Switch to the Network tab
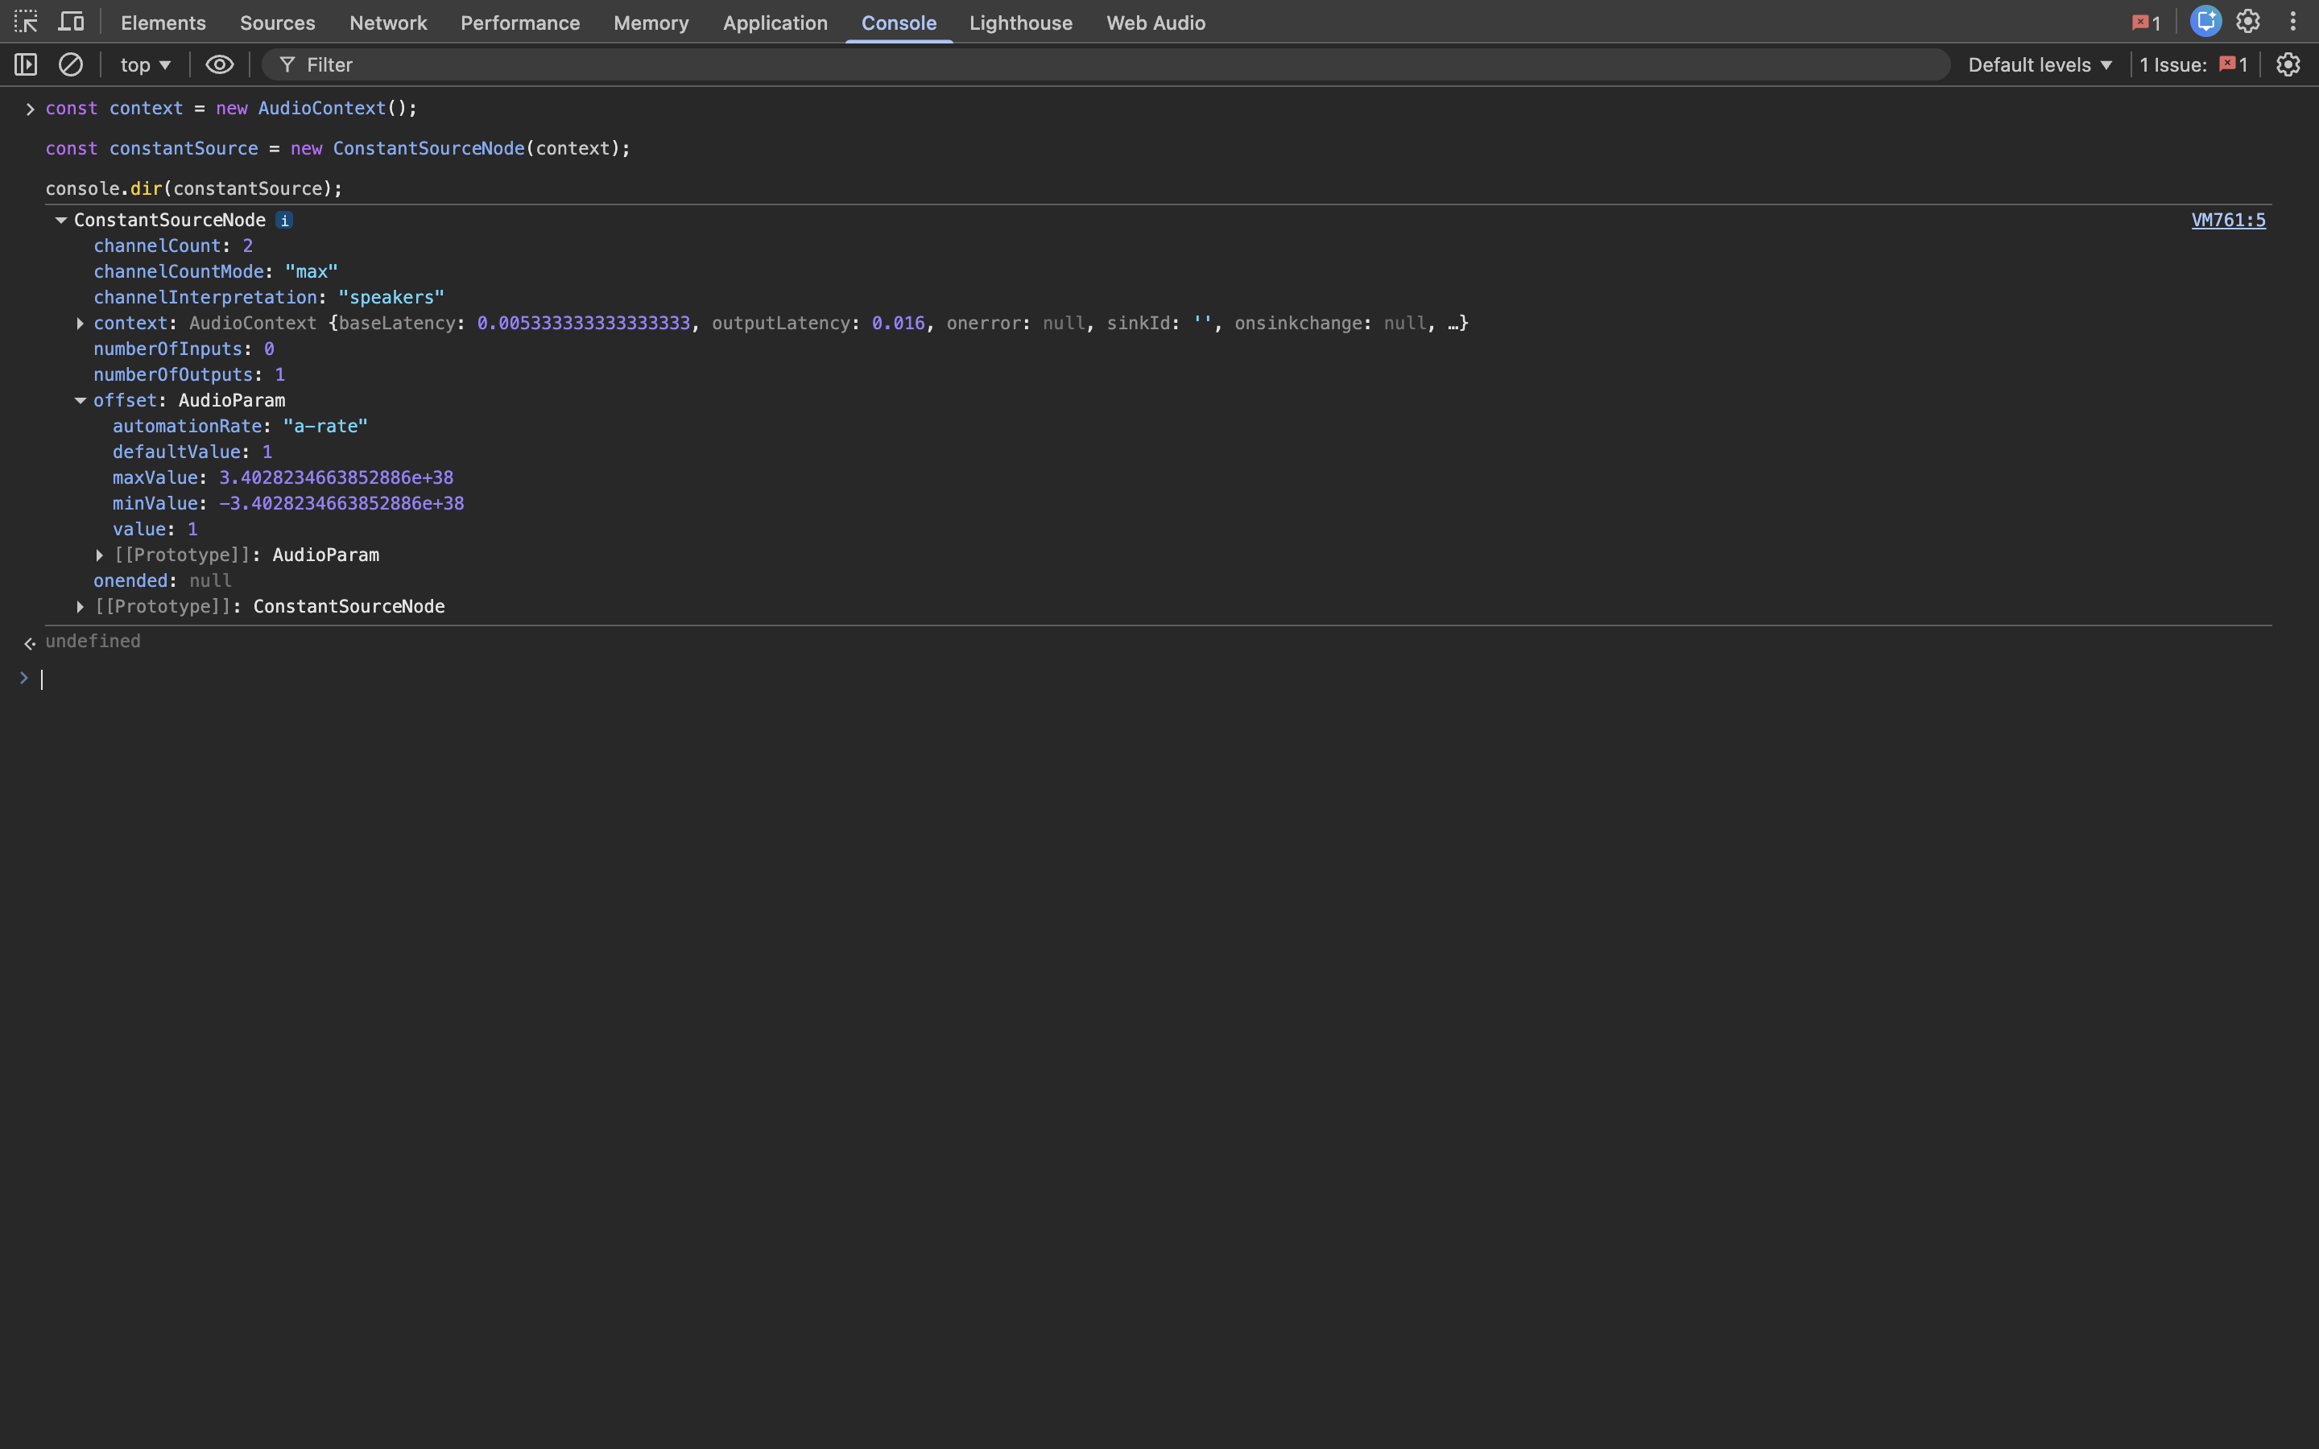 388,22
